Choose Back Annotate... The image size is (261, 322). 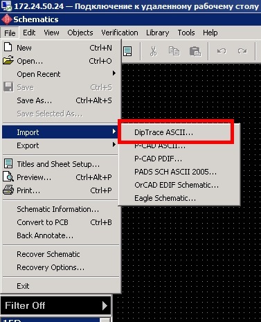(61, 235)
